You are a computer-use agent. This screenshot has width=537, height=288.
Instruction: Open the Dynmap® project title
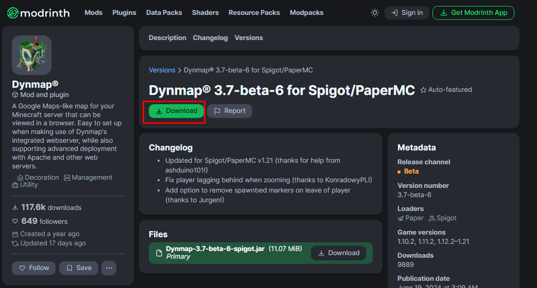click(x=36, y=84)
